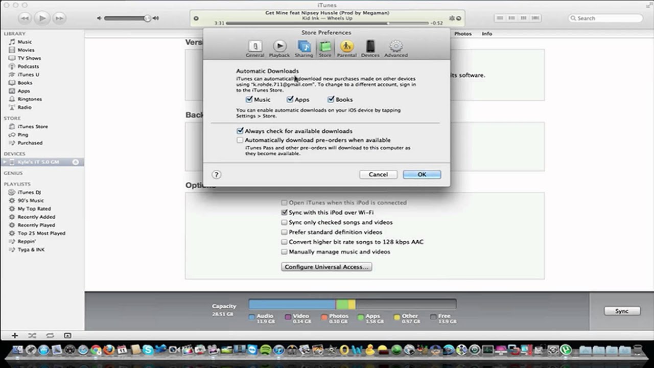Open Ping in sidebar
The height and width of the screenshot is (368, 654).
(22, 135)
